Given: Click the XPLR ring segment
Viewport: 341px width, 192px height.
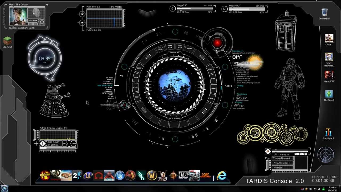Looking at the screenshot, I should pos(210,69).
